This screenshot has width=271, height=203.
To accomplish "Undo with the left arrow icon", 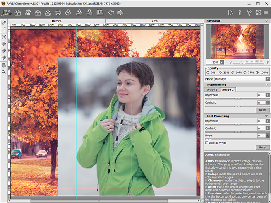I will pyautogui.click(x=111, y=13).
